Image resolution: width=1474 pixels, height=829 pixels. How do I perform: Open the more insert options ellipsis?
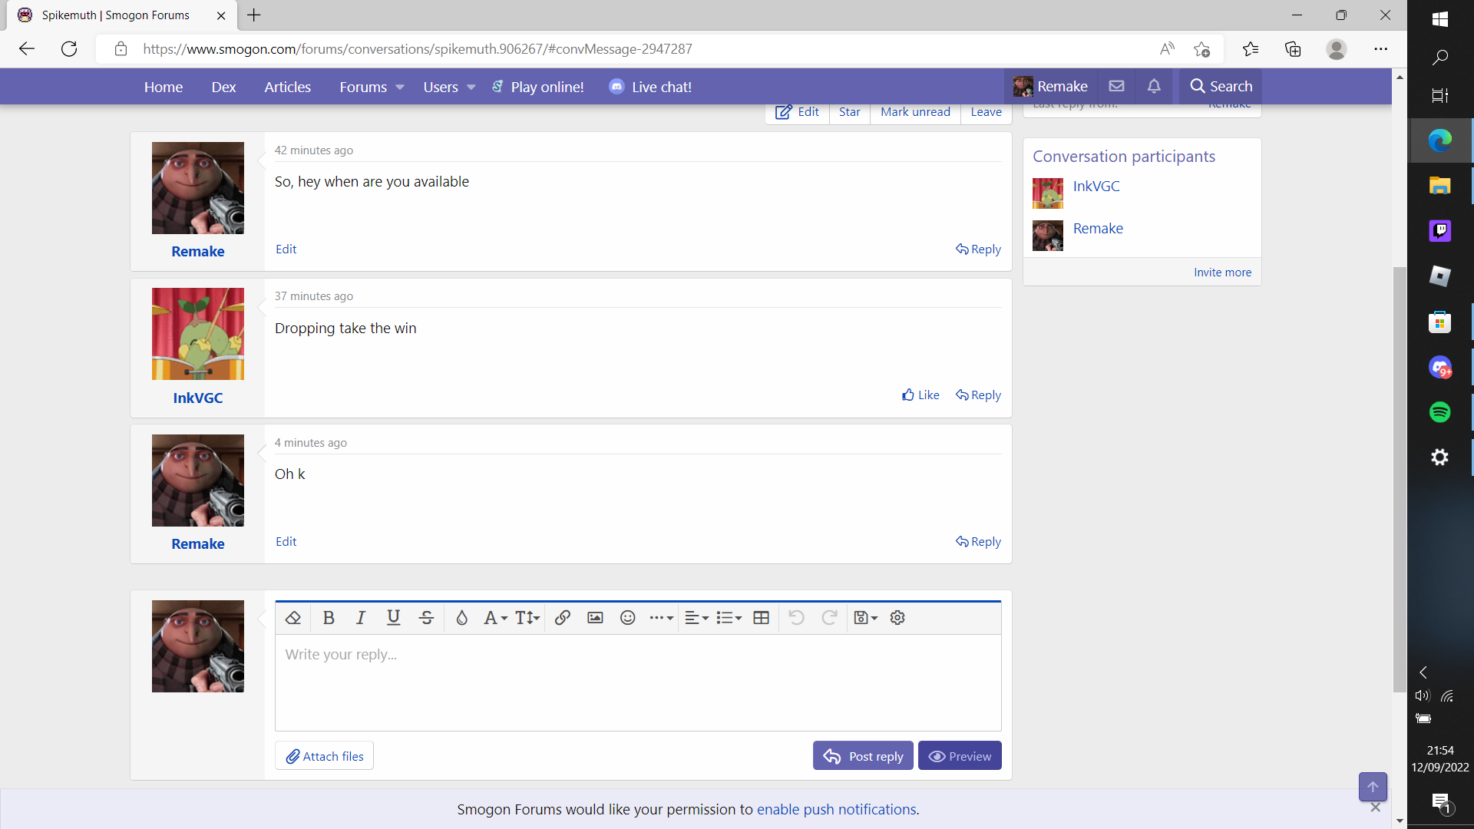click(x=661, y=618)
